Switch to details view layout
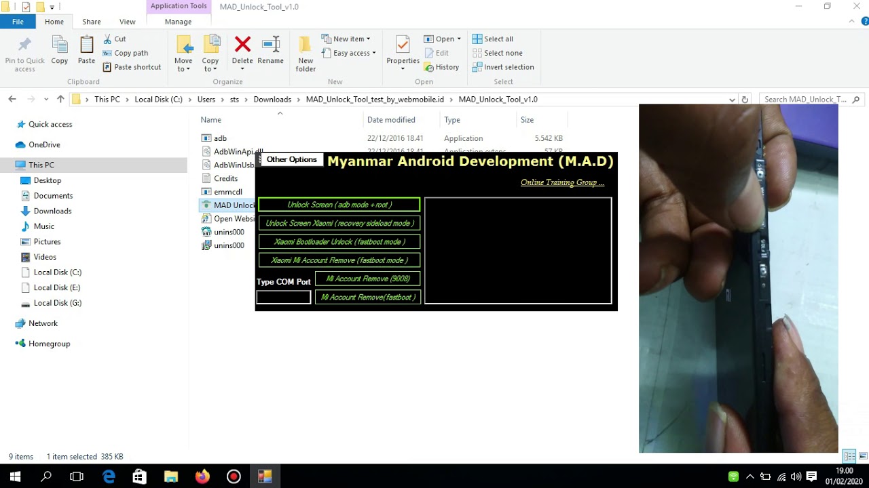869x488 pixels. tap(849, 456)
